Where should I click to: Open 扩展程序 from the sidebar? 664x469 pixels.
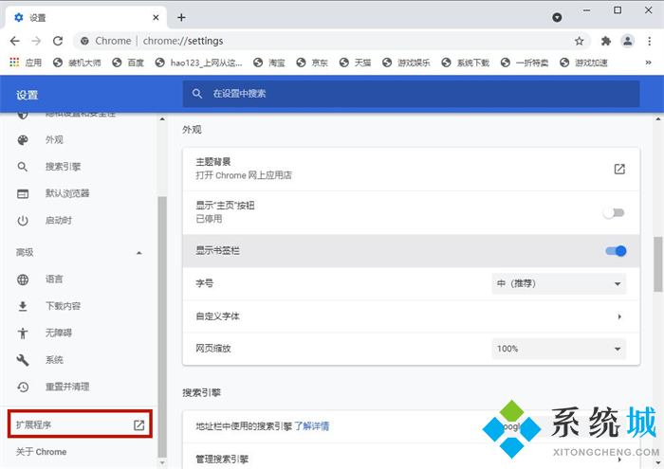coord(80,424)
